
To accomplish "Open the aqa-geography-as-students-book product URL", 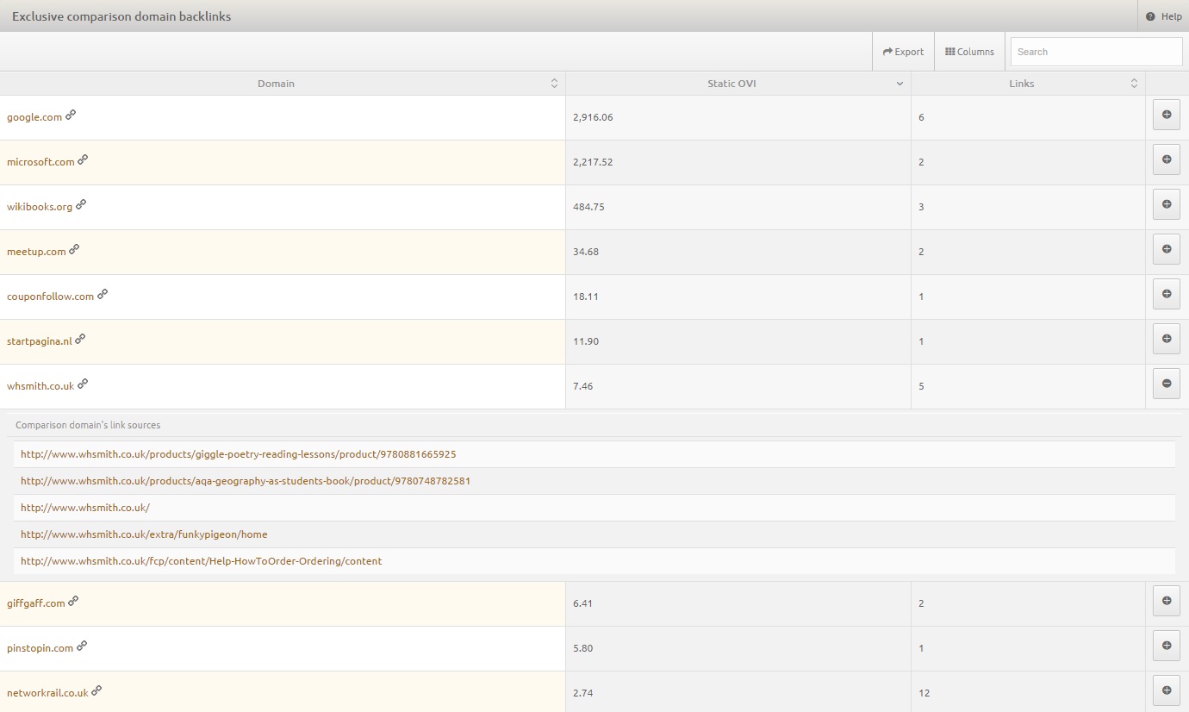I will 246,481.
